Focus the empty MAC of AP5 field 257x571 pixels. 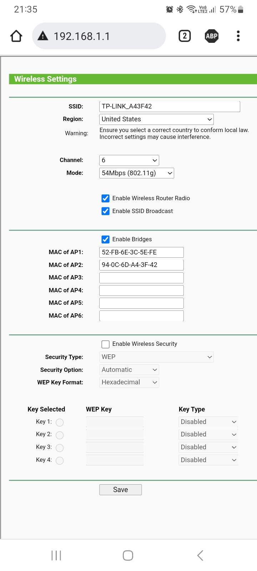pos(141,303)
